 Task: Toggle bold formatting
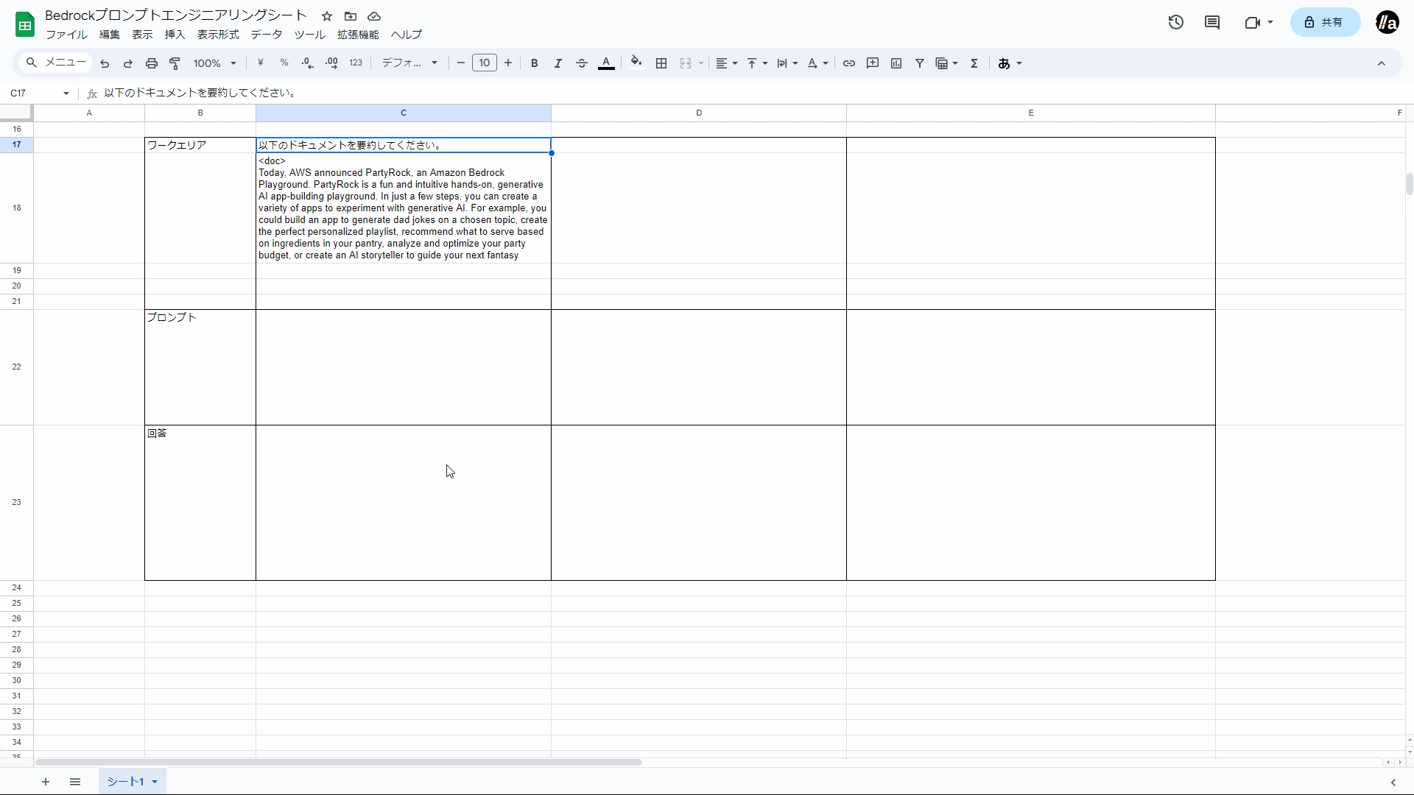click(x=535, y=63)
